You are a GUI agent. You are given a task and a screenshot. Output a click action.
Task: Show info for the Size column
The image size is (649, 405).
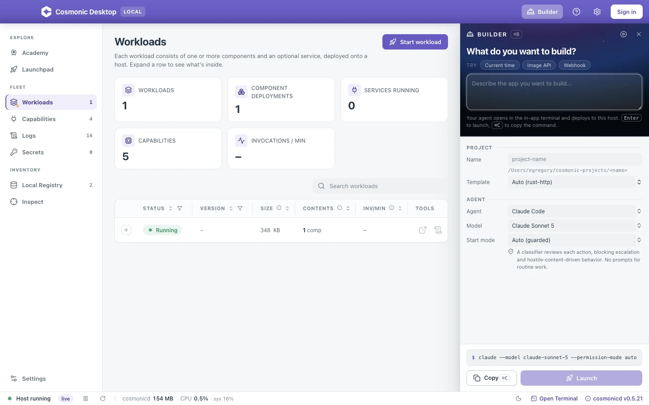279,208
